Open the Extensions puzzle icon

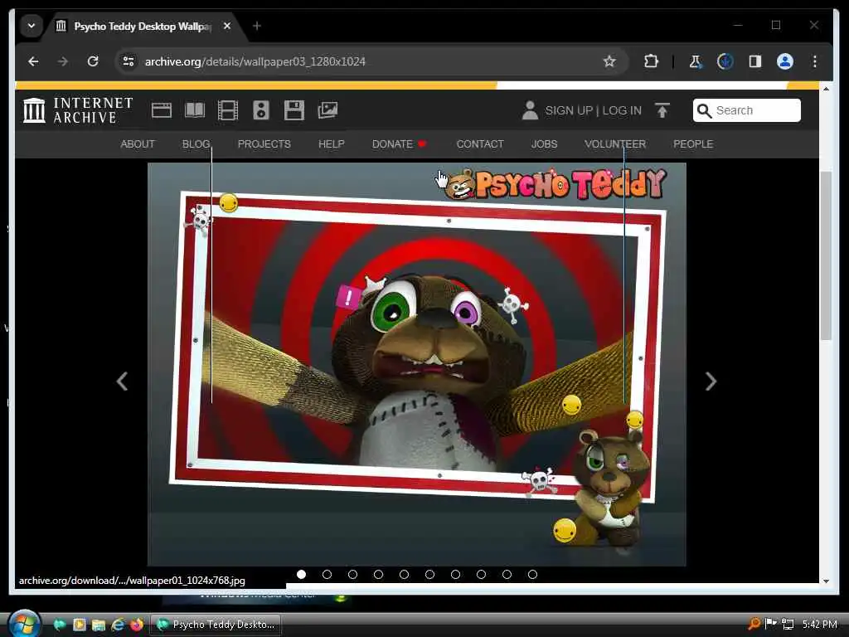[652, 61]
